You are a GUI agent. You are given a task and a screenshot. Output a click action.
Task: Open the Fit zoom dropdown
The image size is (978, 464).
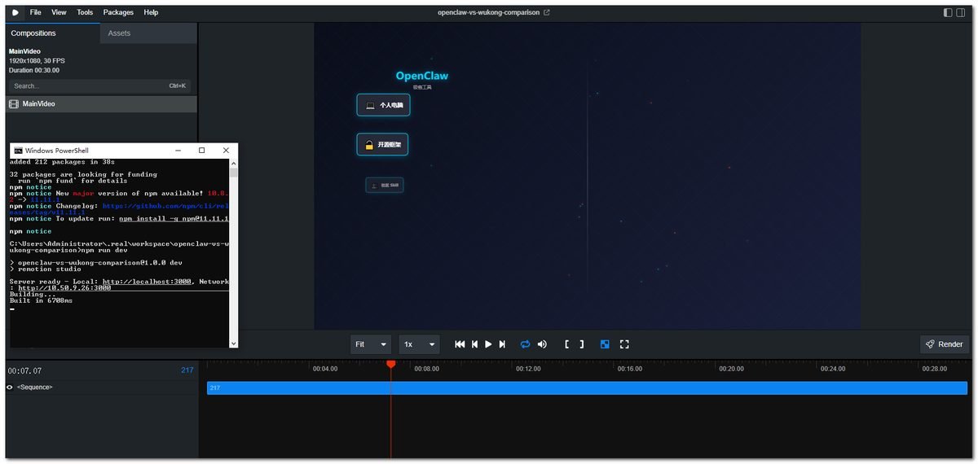coord(371,344)
